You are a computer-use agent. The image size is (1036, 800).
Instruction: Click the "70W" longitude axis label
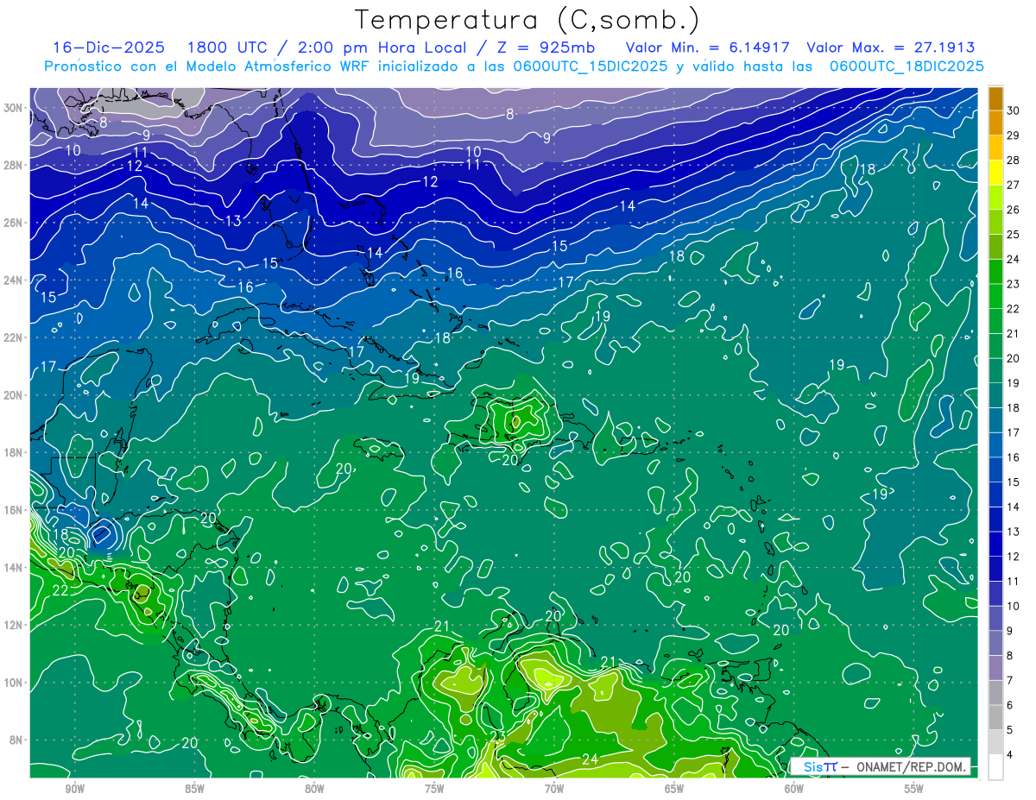pyautogui.click(x=554, y=789)
